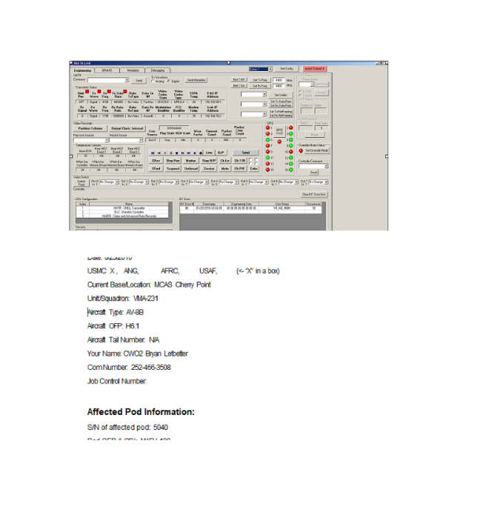This screenshot has width=483, height=524.
Task: Select the Analog Tx waveform radio button
Action: coord(153,81)
